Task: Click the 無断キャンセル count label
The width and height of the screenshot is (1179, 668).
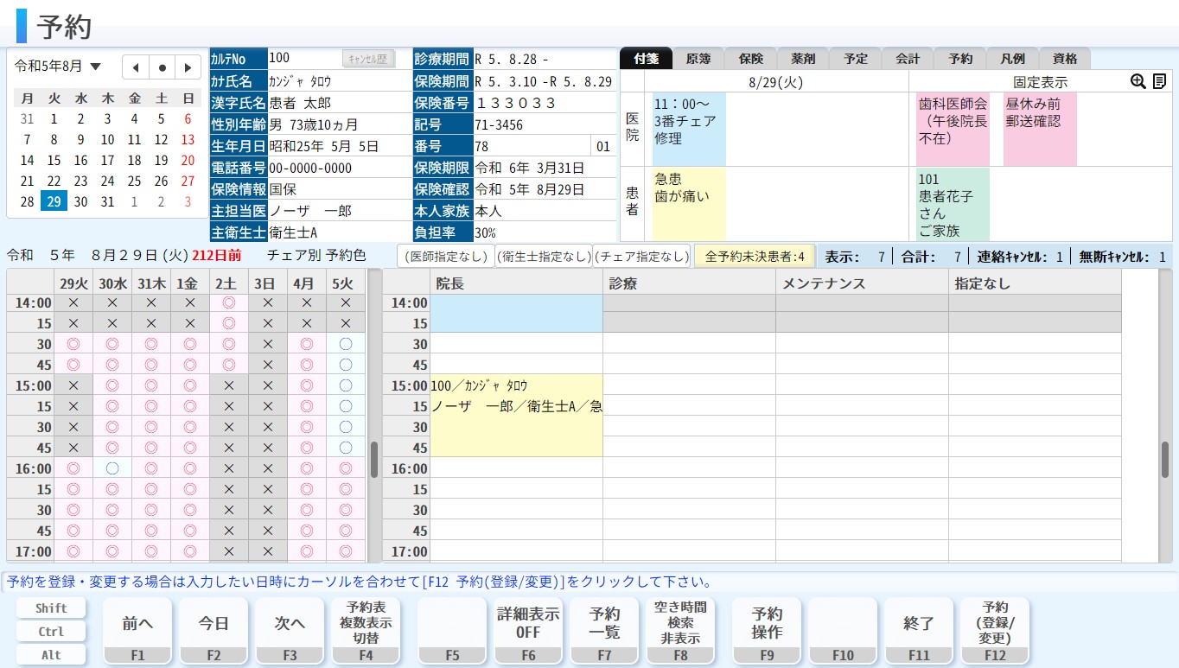Action: coord(1123,257)
